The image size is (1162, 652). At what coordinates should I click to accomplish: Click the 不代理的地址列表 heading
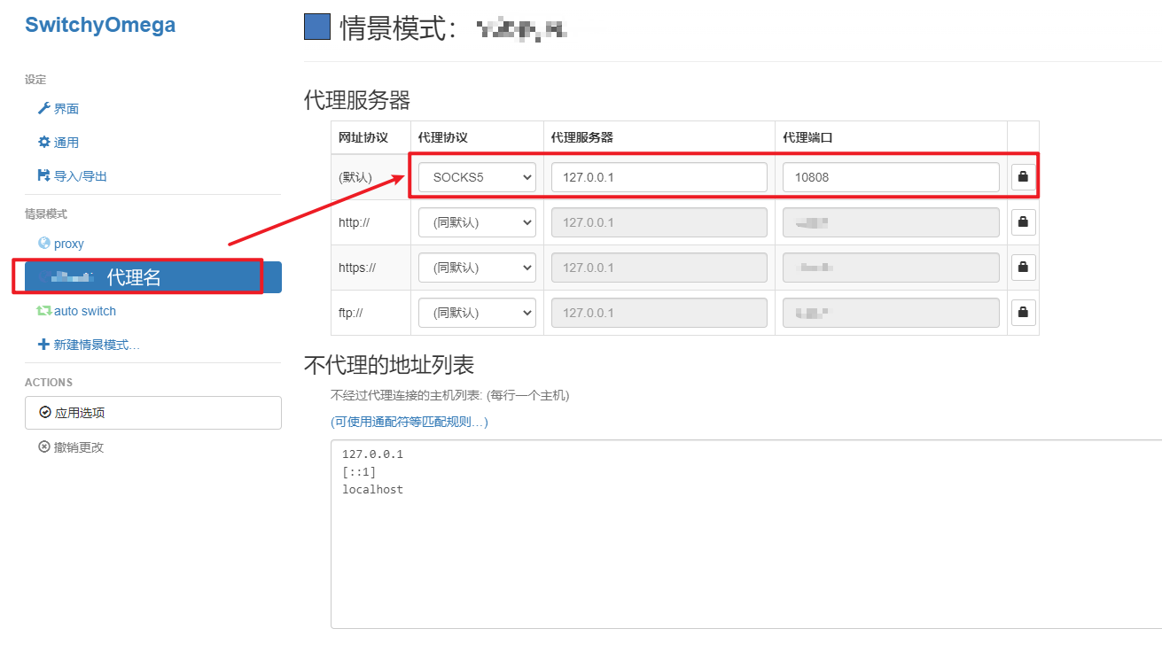click(x=389, y=364)
